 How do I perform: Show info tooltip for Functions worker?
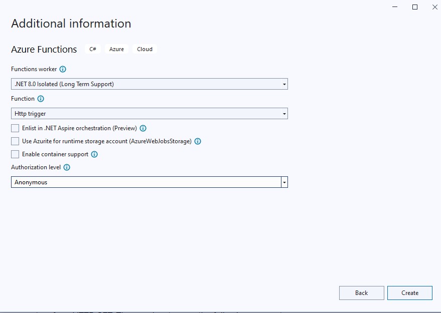(x=63, y=69)
